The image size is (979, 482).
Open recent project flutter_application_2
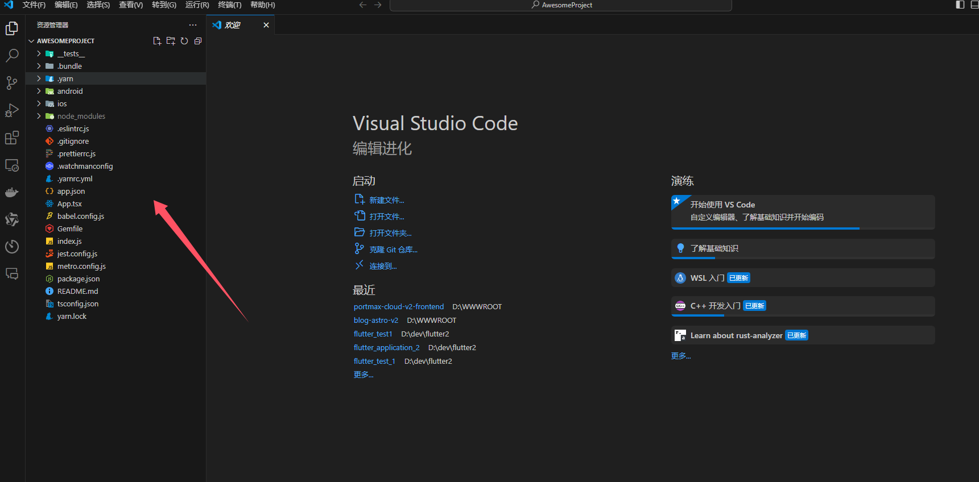pyautogui.click(x=387, y=347)
